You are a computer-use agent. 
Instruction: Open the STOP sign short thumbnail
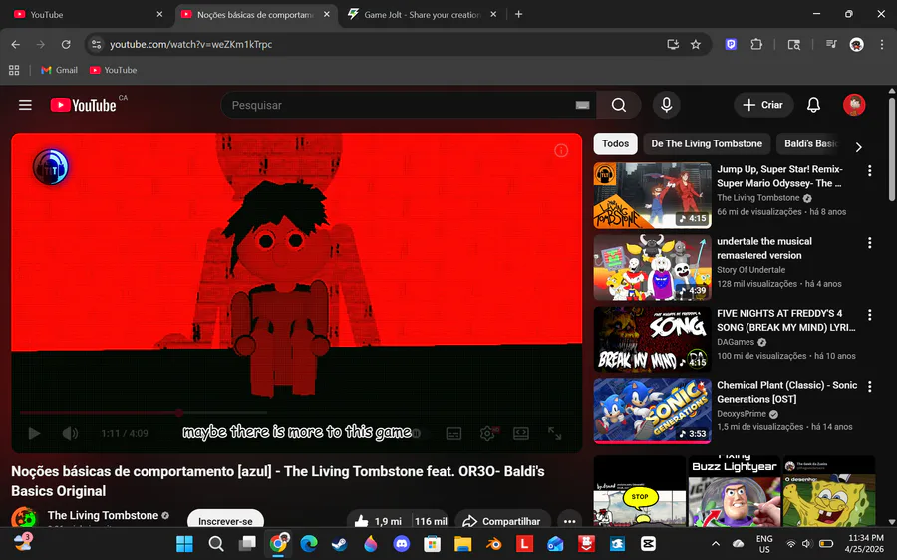coord(640,491)
